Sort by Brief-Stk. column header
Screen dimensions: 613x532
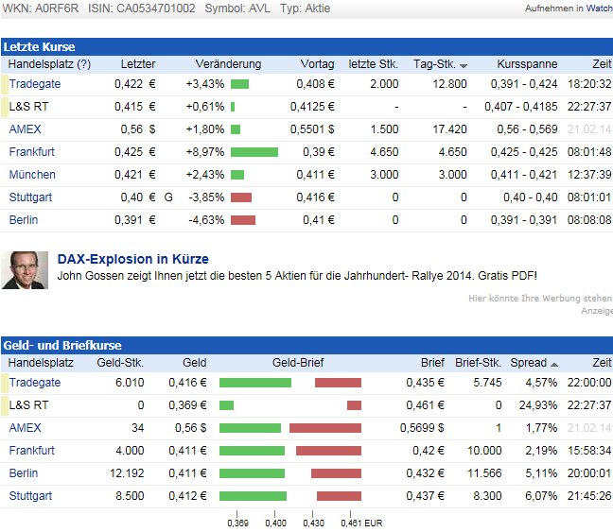(478, 363)
